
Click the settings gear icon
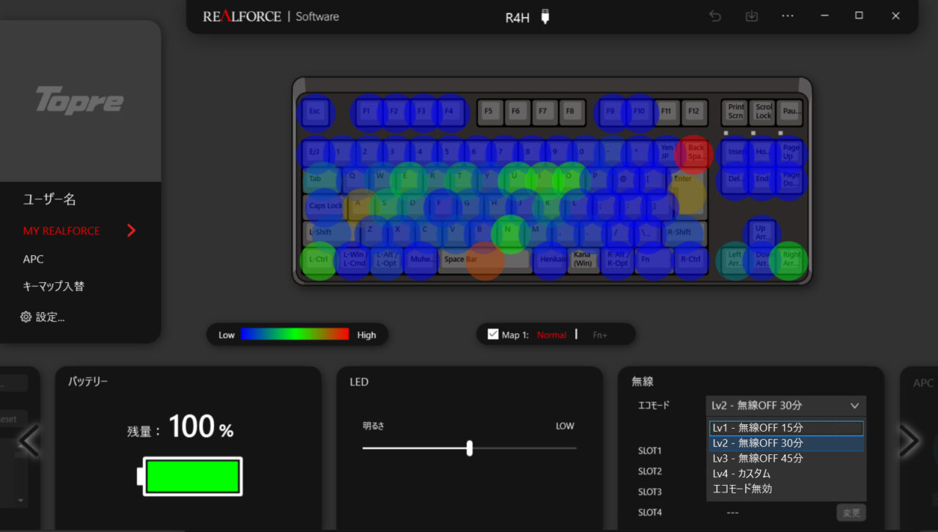[26, 317]
